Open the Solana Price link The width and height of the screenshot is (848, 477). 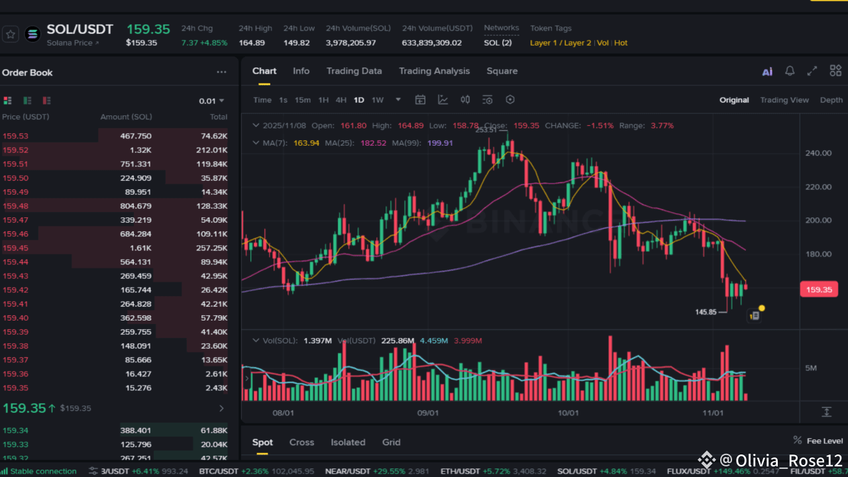[73, 43]
